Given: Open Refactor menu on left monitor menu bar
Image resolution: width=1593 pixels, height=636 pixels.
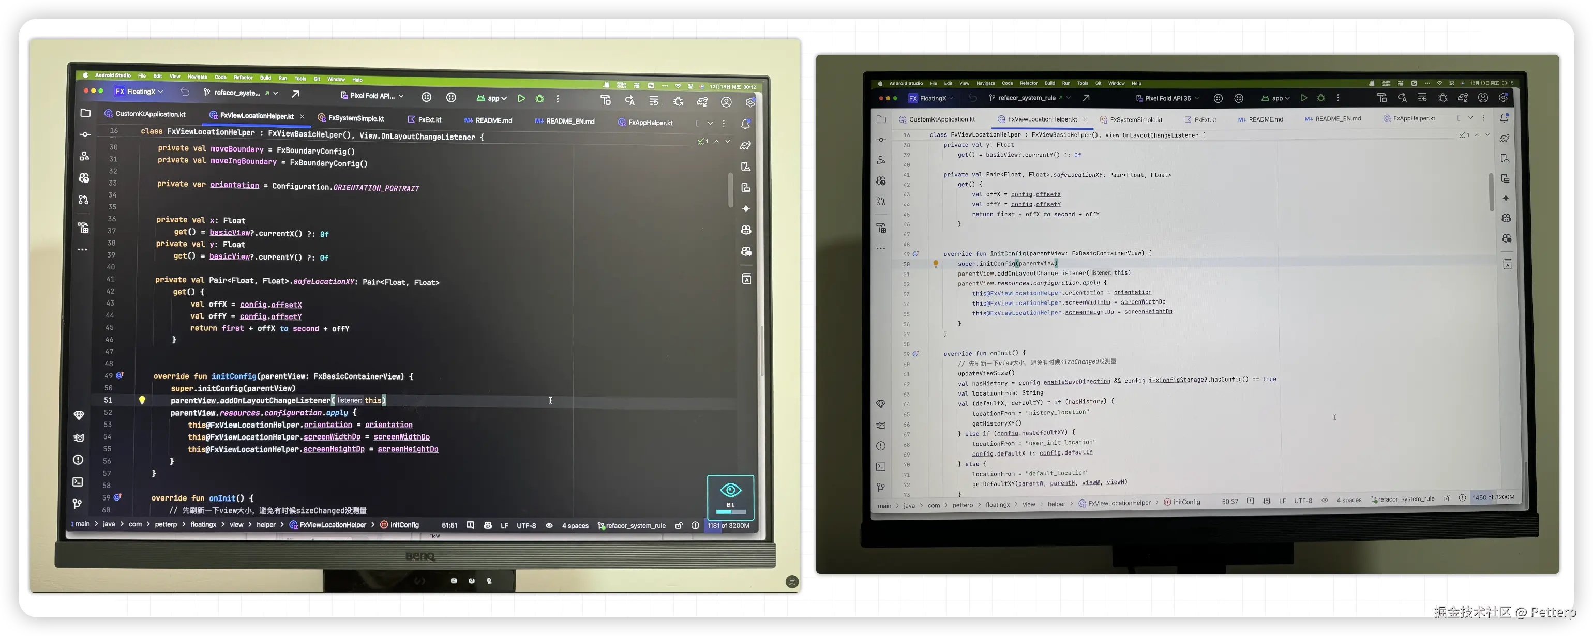Looking at the screenshot, I should 243,78.
